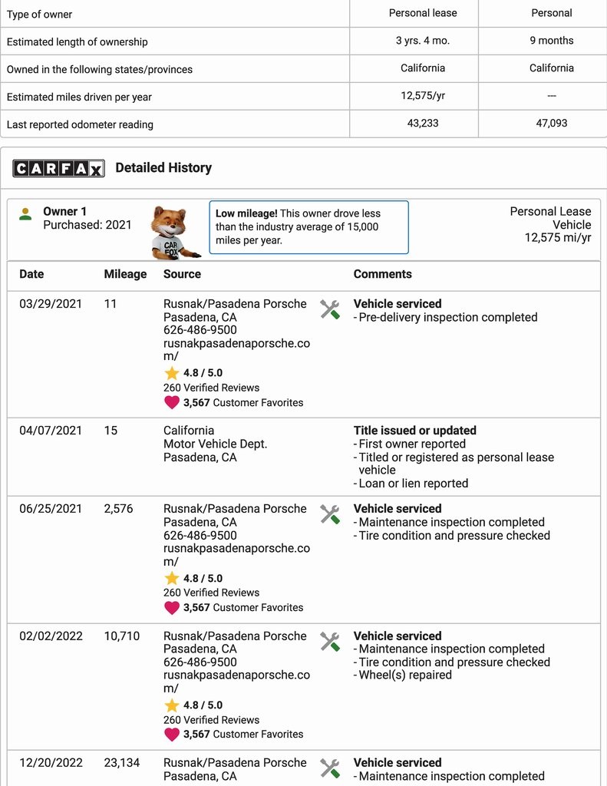Viewport: 607px width, 786px height.
Task: Click phone number 626-486-9500 in 02/02/2022 entry
Action: 200,662
